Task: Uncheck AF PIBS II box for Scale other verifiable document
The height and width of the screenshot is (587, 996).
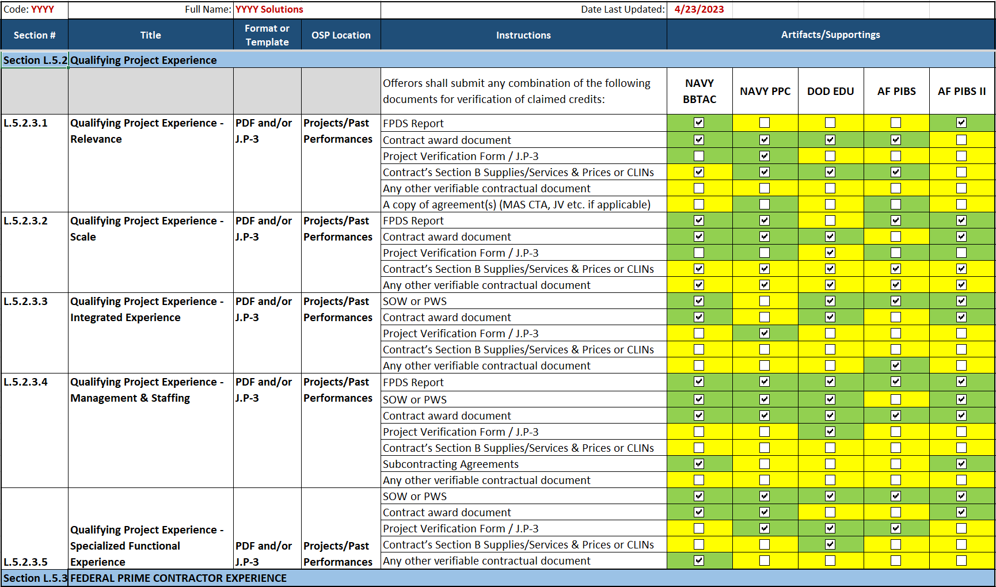Action: coord(961,285)
